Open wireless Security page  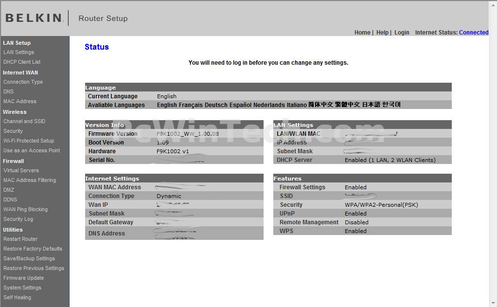pyautogui.click(x=13, y=131)
